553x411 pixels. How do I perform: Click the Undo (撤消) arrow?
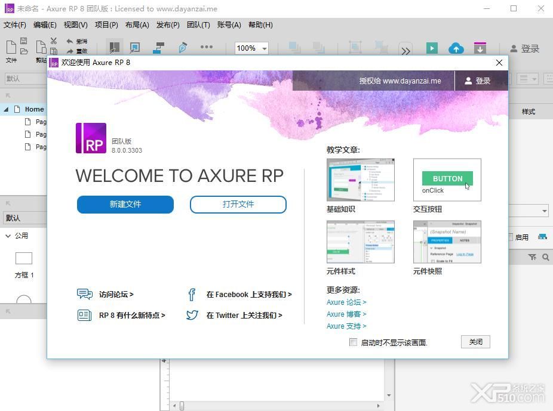(70, 41)
